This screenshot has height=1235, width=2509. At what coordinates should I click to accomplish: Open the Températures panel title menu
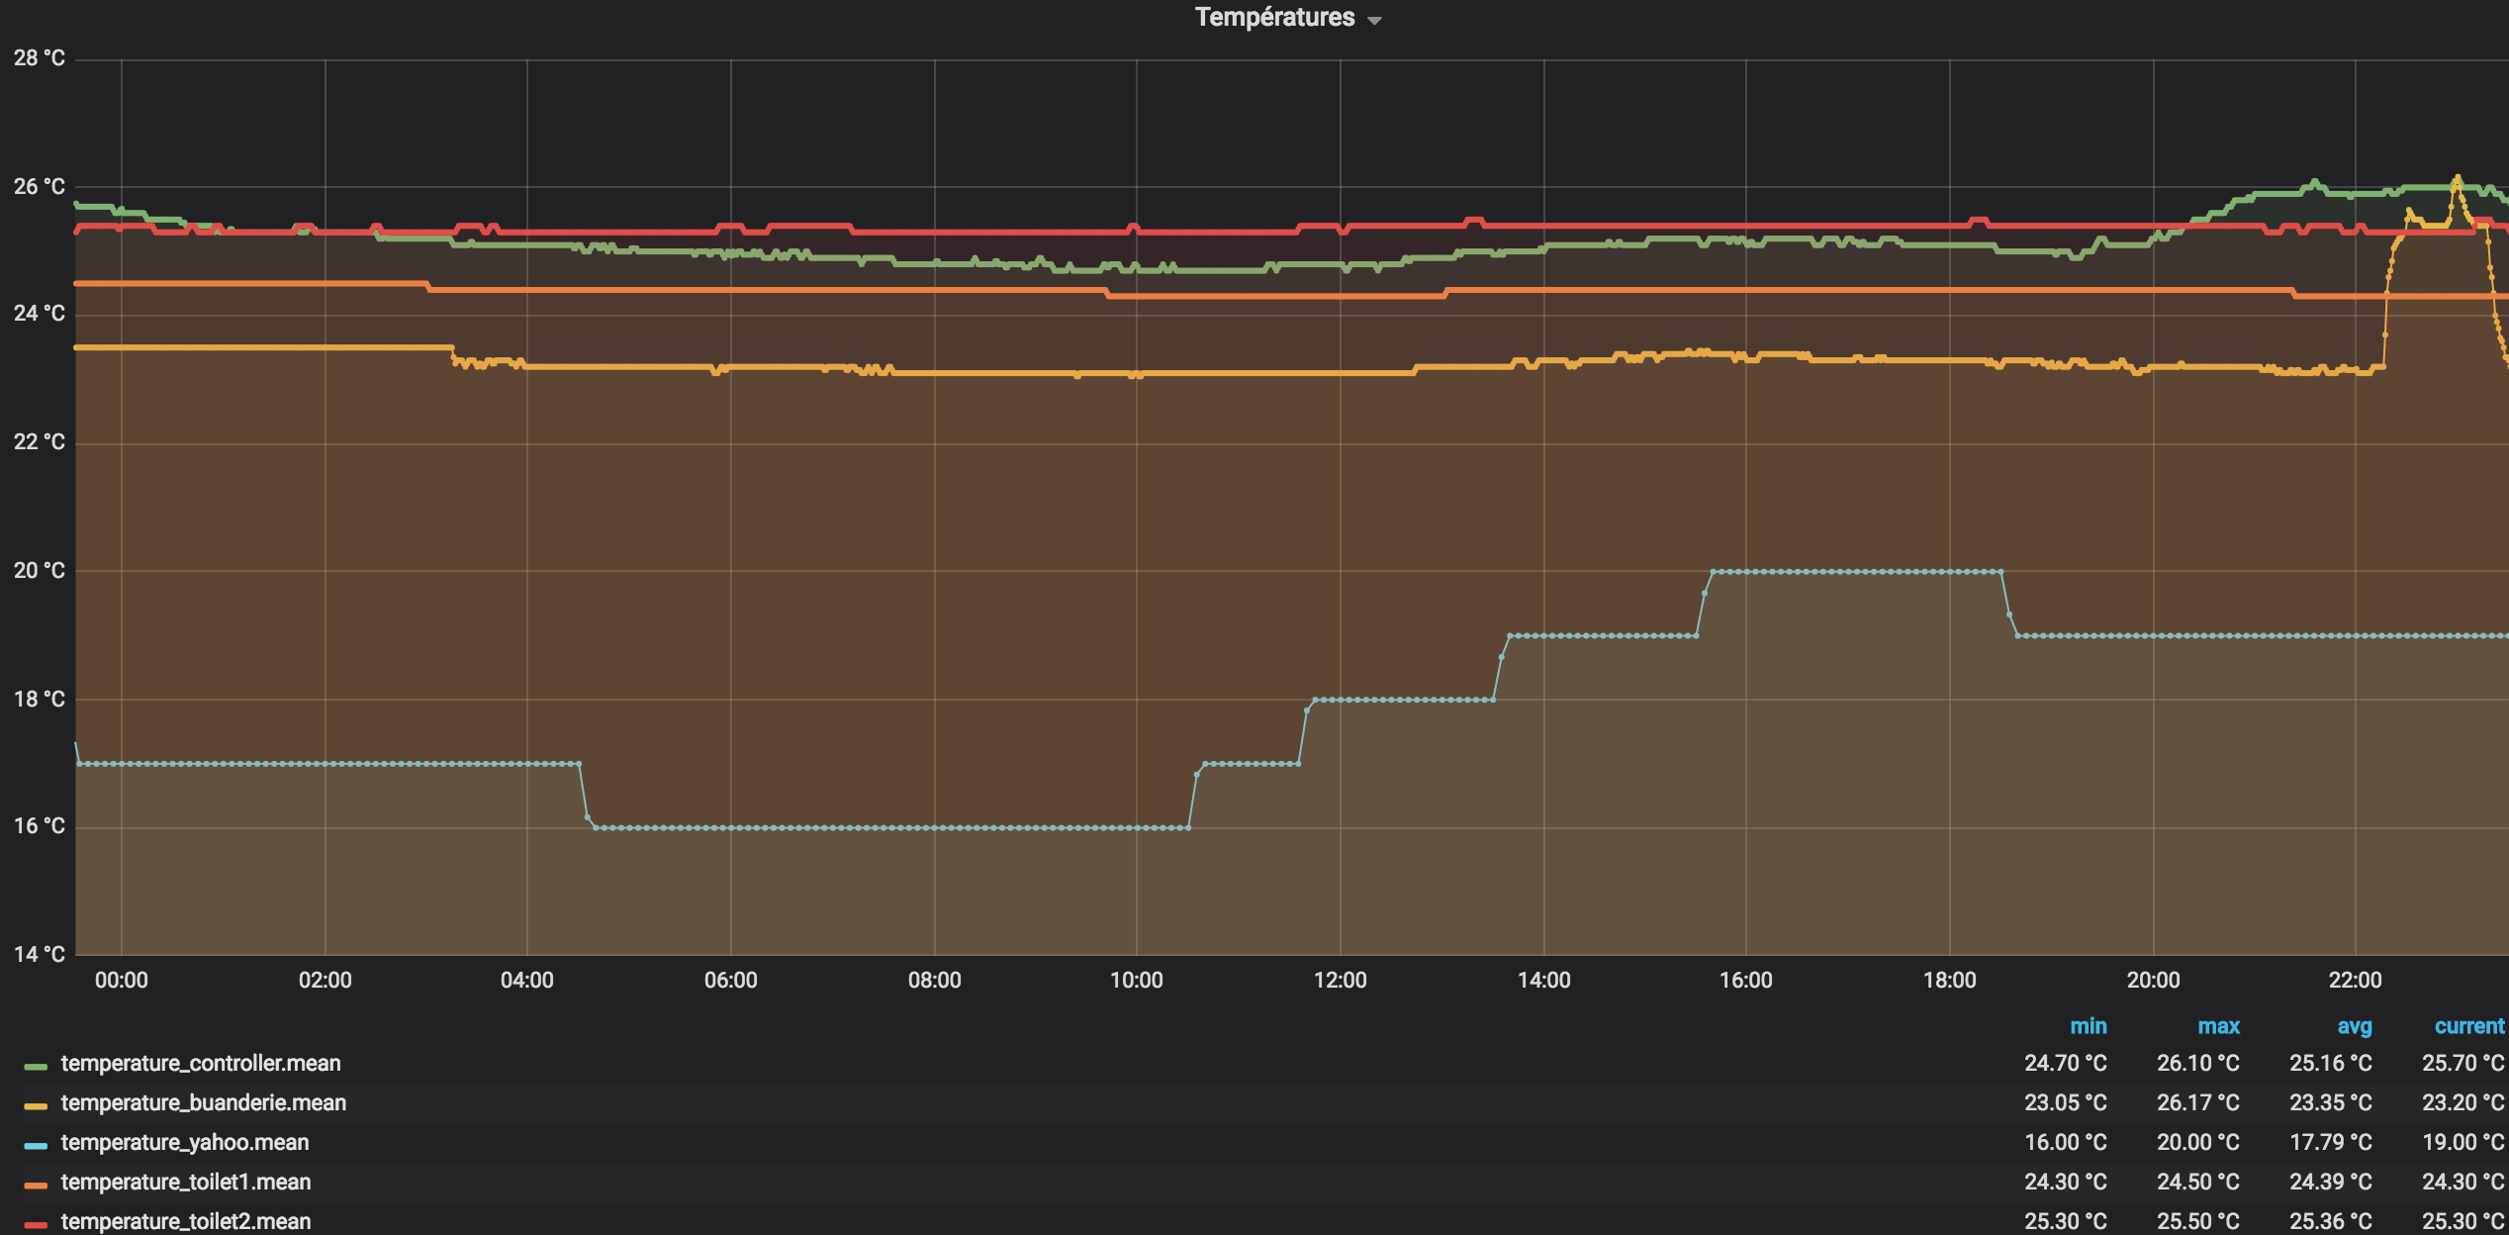click(x=1287, y=18)
